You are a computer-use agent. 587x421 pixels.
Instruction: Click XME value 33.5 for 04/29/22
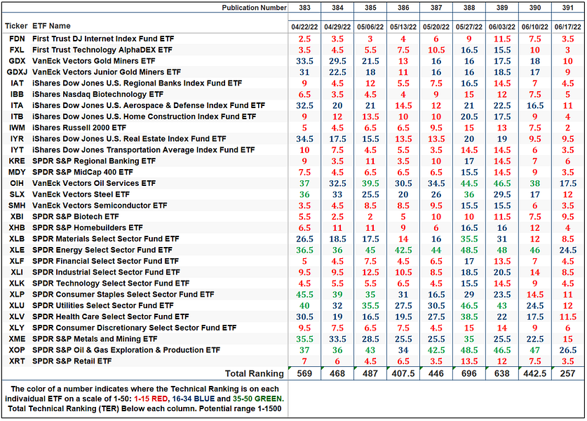pos(337,339)
